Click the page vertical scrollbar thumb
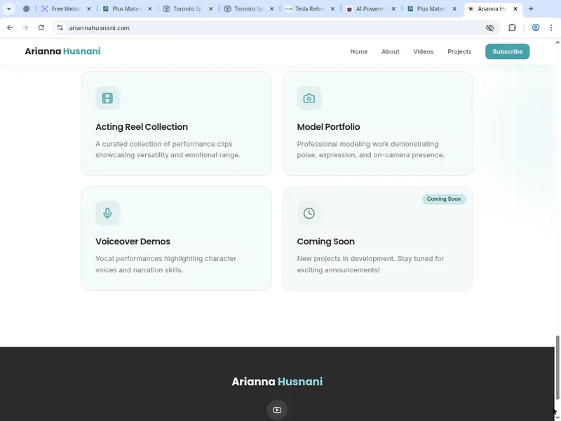Image resolution: width=561 pixels, height=421 pixels. pos(557,367)
